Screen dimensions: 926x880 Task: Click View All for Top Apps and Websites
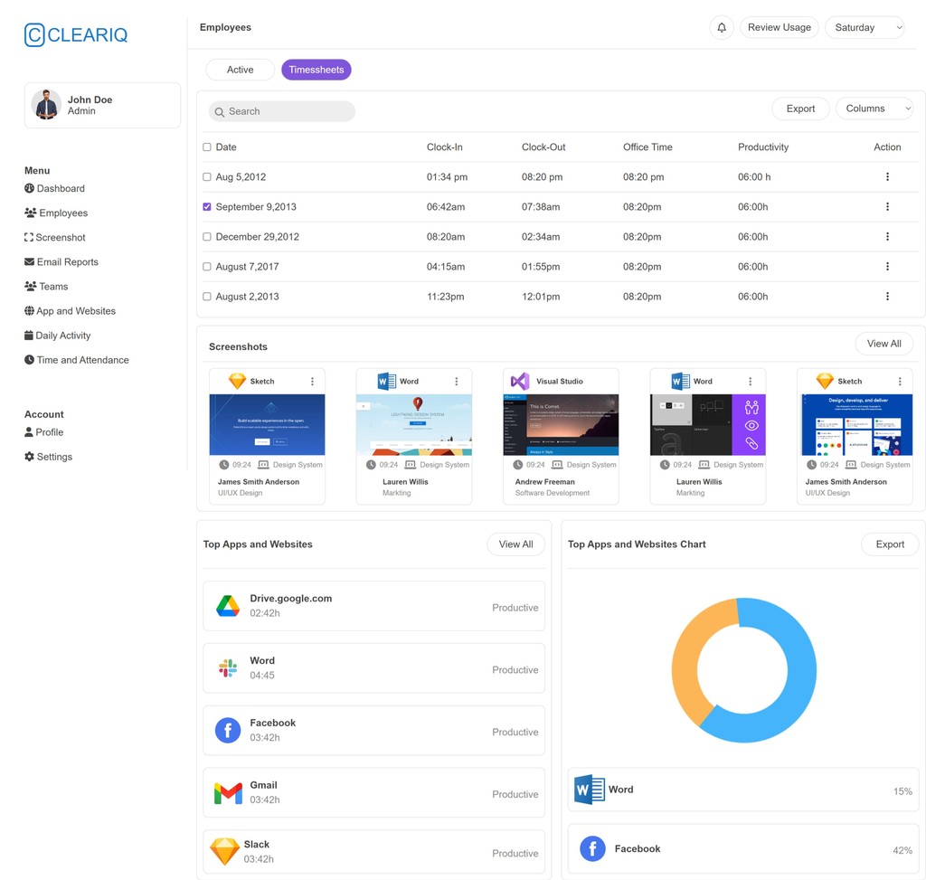[515, 544]
